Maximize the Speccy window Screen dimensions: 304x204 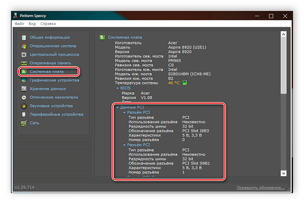(271, 16)
